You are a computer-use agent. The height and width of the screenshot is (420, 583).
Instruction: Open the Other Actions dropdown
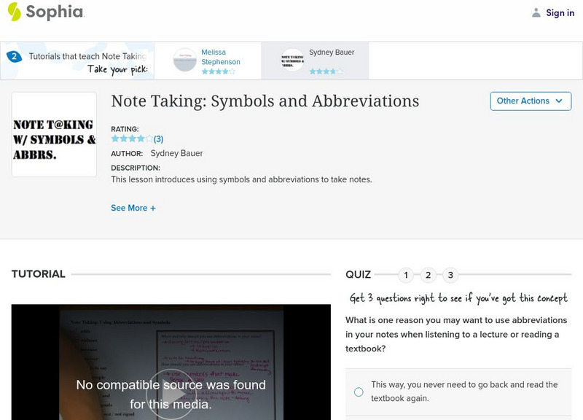[x=531, y=101]
